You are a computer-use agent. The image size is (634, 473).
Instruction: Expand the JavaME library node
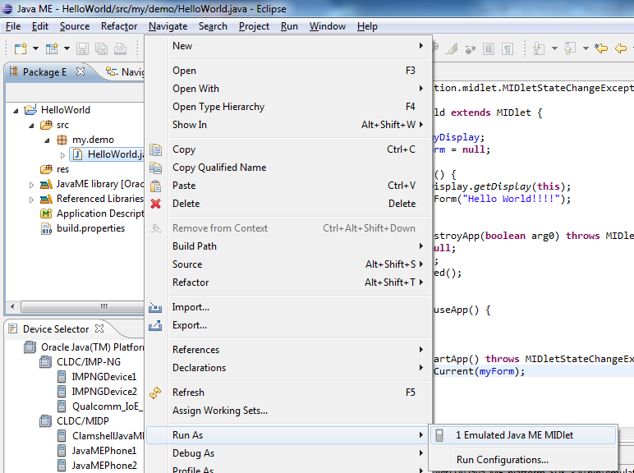31,185
